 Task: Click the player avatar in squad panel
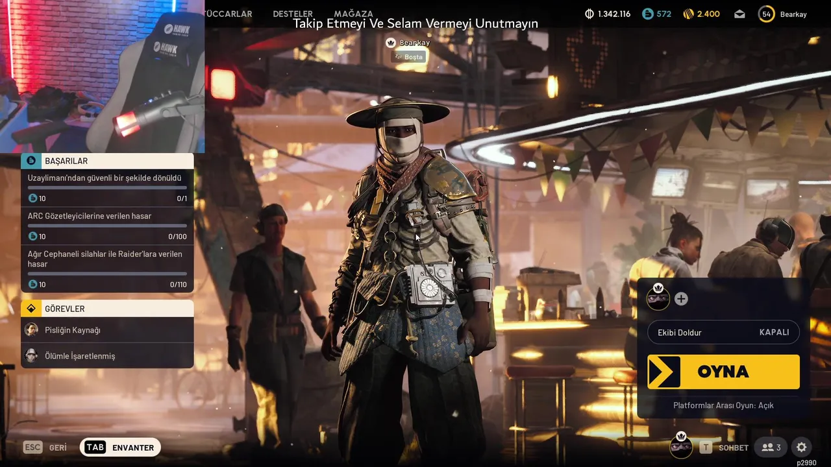tap(658, 297)
